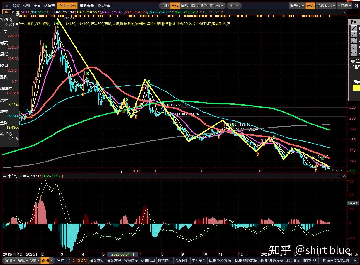Expand the 常用 drawing tools category

pyautogui.click(x=354, y=22)
